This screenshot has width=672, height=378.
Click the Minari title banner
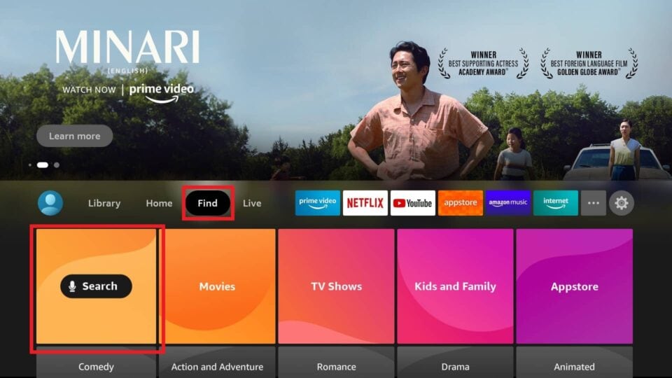pyautogui.click(x=127, y=47)
